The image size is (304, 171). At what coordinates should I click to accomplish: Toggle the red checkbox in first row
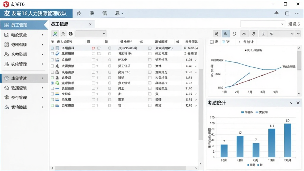[94, 48]
